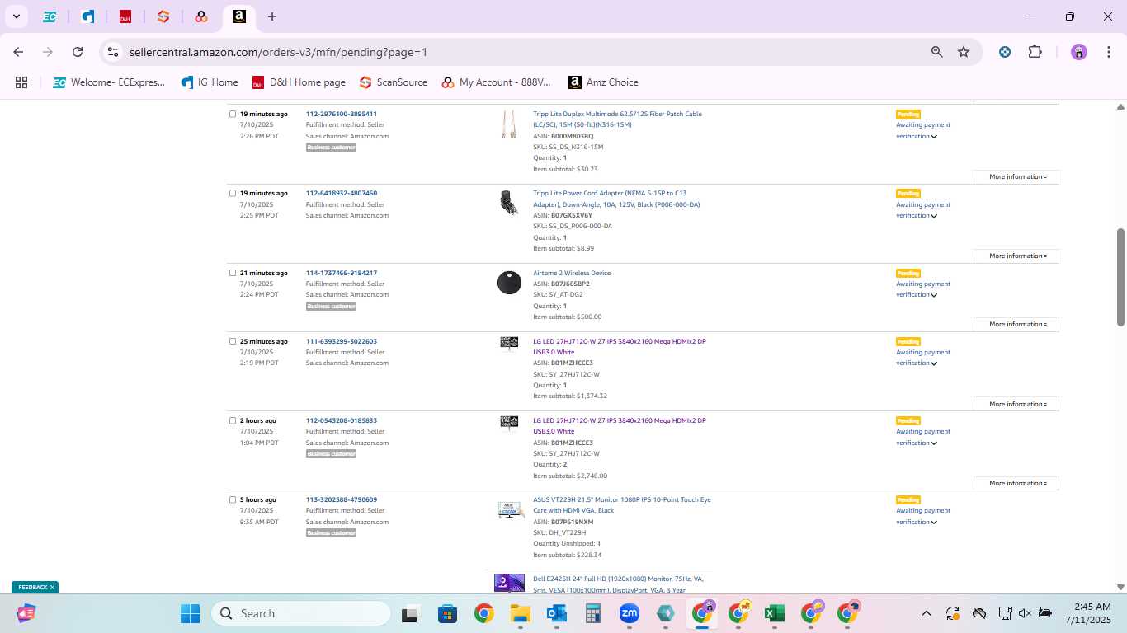Image resolution: width=1127 pixels, height=633 pixels.
Task: Close the FEEDBACK tab with the X
Action: (52, 588)
